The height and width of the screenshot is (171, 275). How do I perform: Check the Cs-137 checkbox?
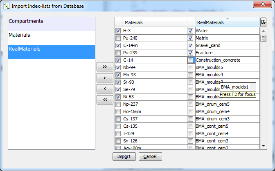(x=118, y=119)
